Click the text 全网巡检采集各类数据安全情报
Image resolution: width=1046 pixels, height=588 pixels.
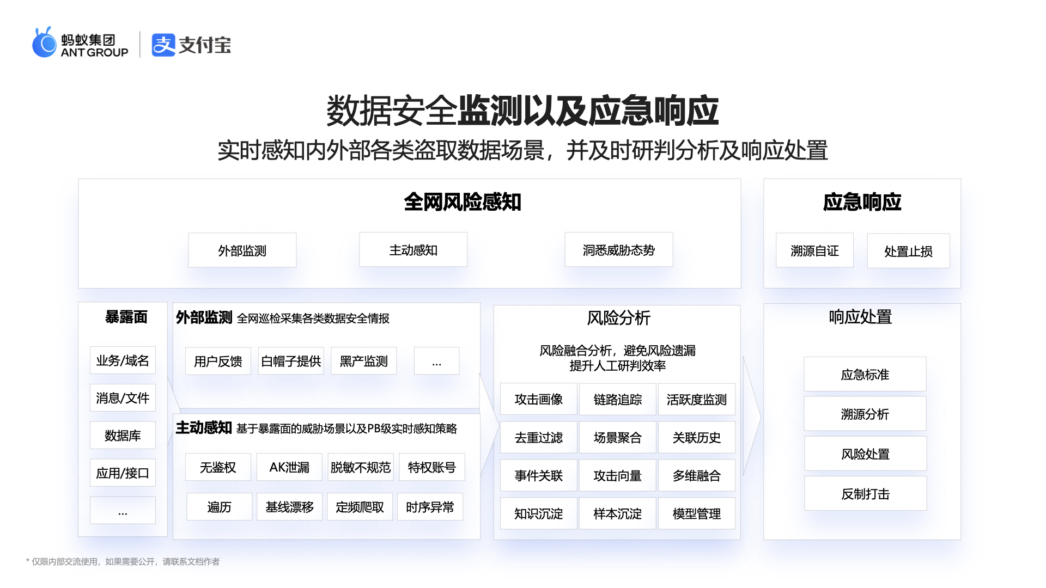pos(313,318)
